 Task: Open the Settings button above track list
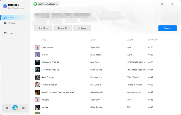pos(82,28)
